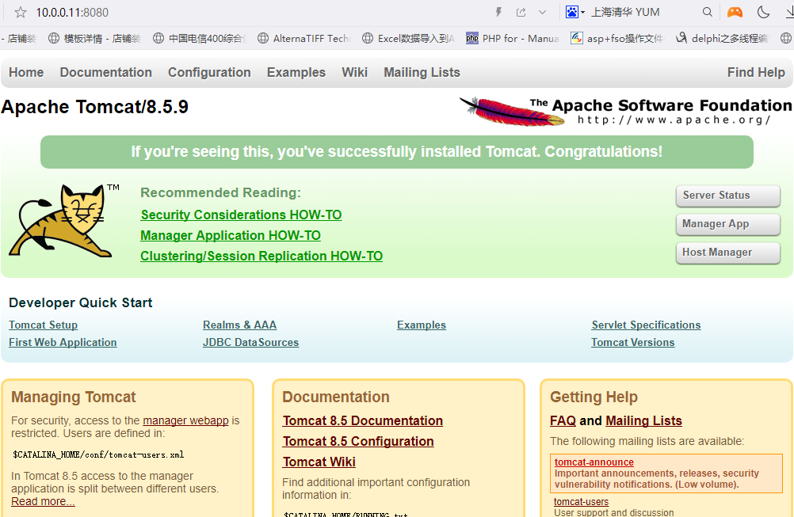Screen dimensions: 794x517
Task: Click the Apache Software Foundation feather logo
Action: click(x=507, y=111)
